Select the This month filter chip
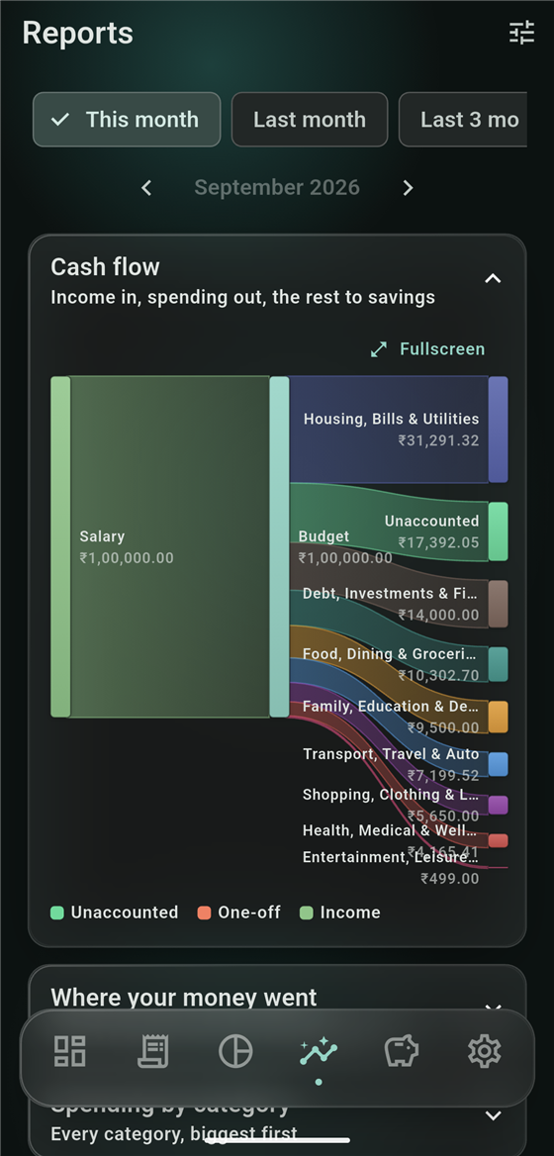The width and height of the screenshot is (554, 1156). (x=127, y=120)
